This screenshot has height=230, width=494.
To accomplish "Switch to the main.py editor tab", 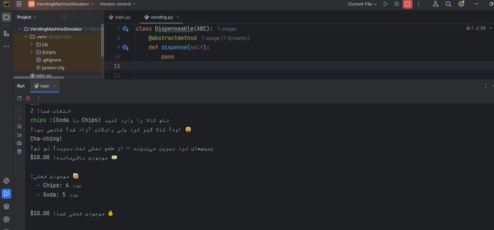I will pos(119,17).
